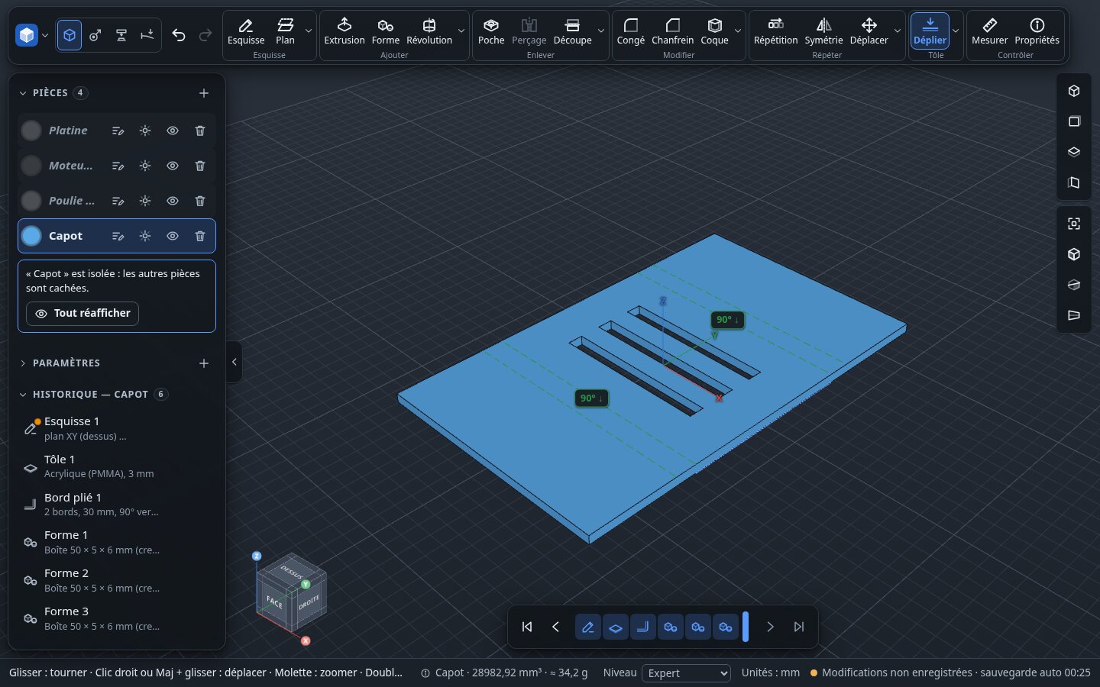Jump to the start of history timeline

[527, 627]
